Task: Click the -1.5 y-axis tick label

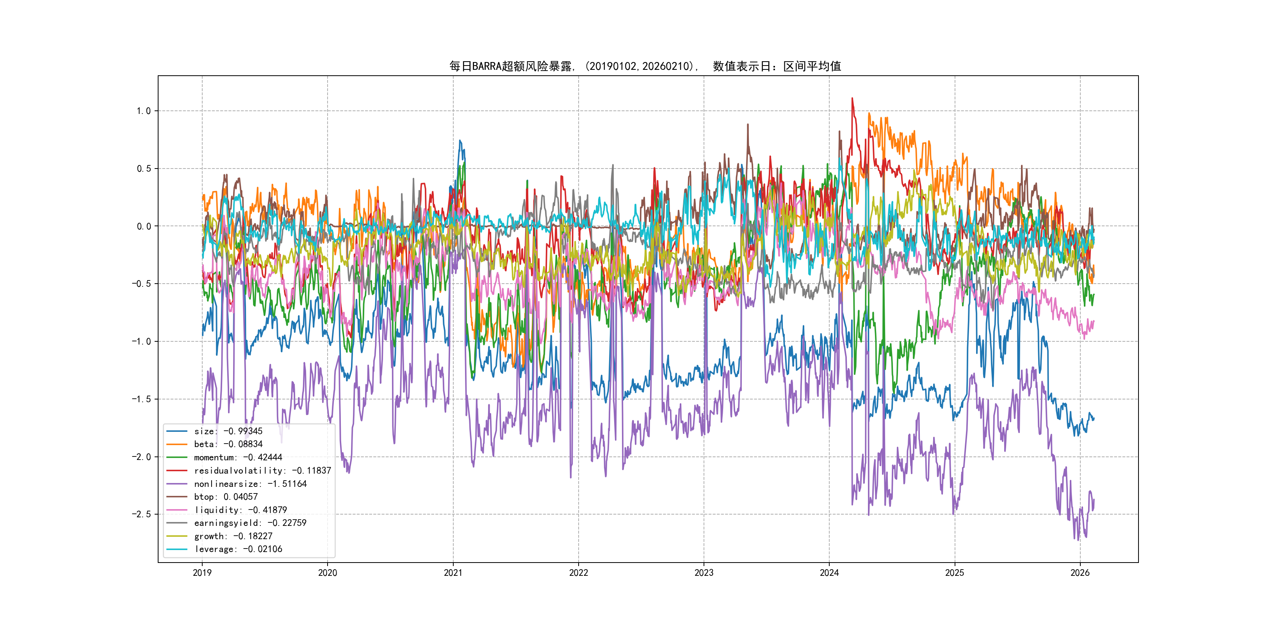Action: tap(141, 399)
